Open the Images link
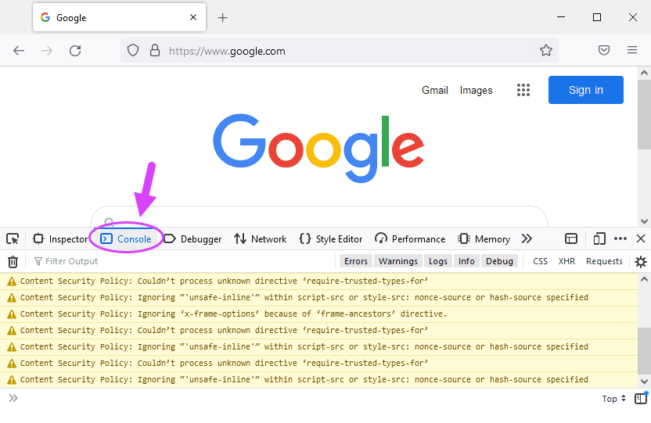Viewport: 651px width, 423px height. point(476,91)
